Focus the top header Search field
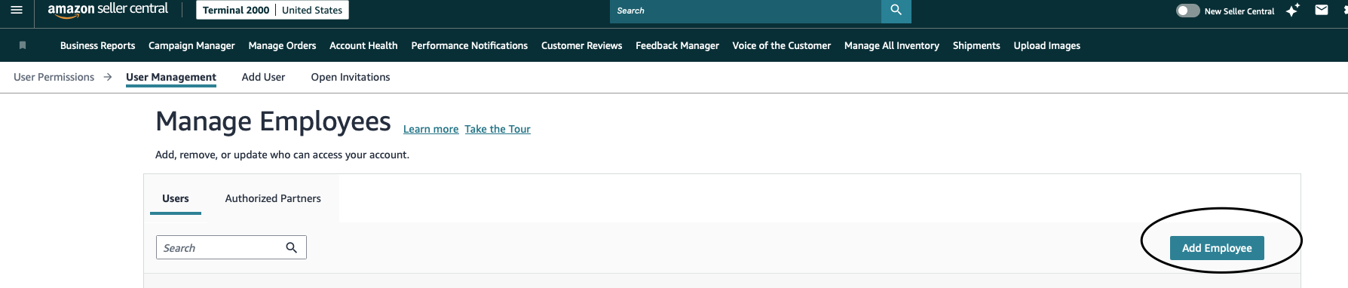This screenshot has height=288, width=1348. tap(746, 11)
